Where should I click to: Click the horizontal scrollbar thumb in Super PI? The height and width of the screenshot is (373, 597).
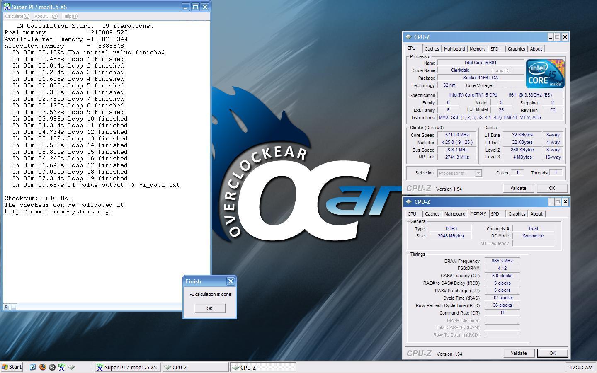(x=13, y=307)
